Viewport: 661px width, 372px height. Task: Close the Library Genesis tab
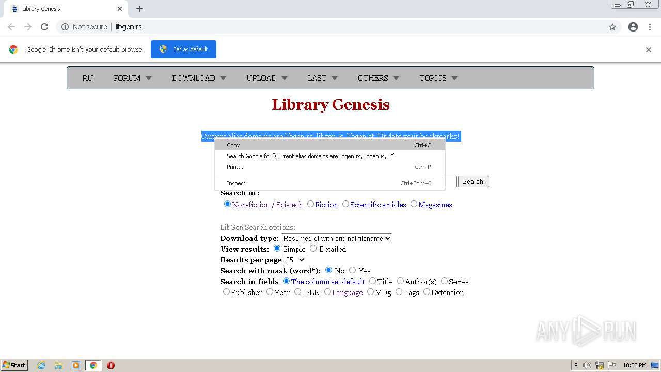coord(120,9)
